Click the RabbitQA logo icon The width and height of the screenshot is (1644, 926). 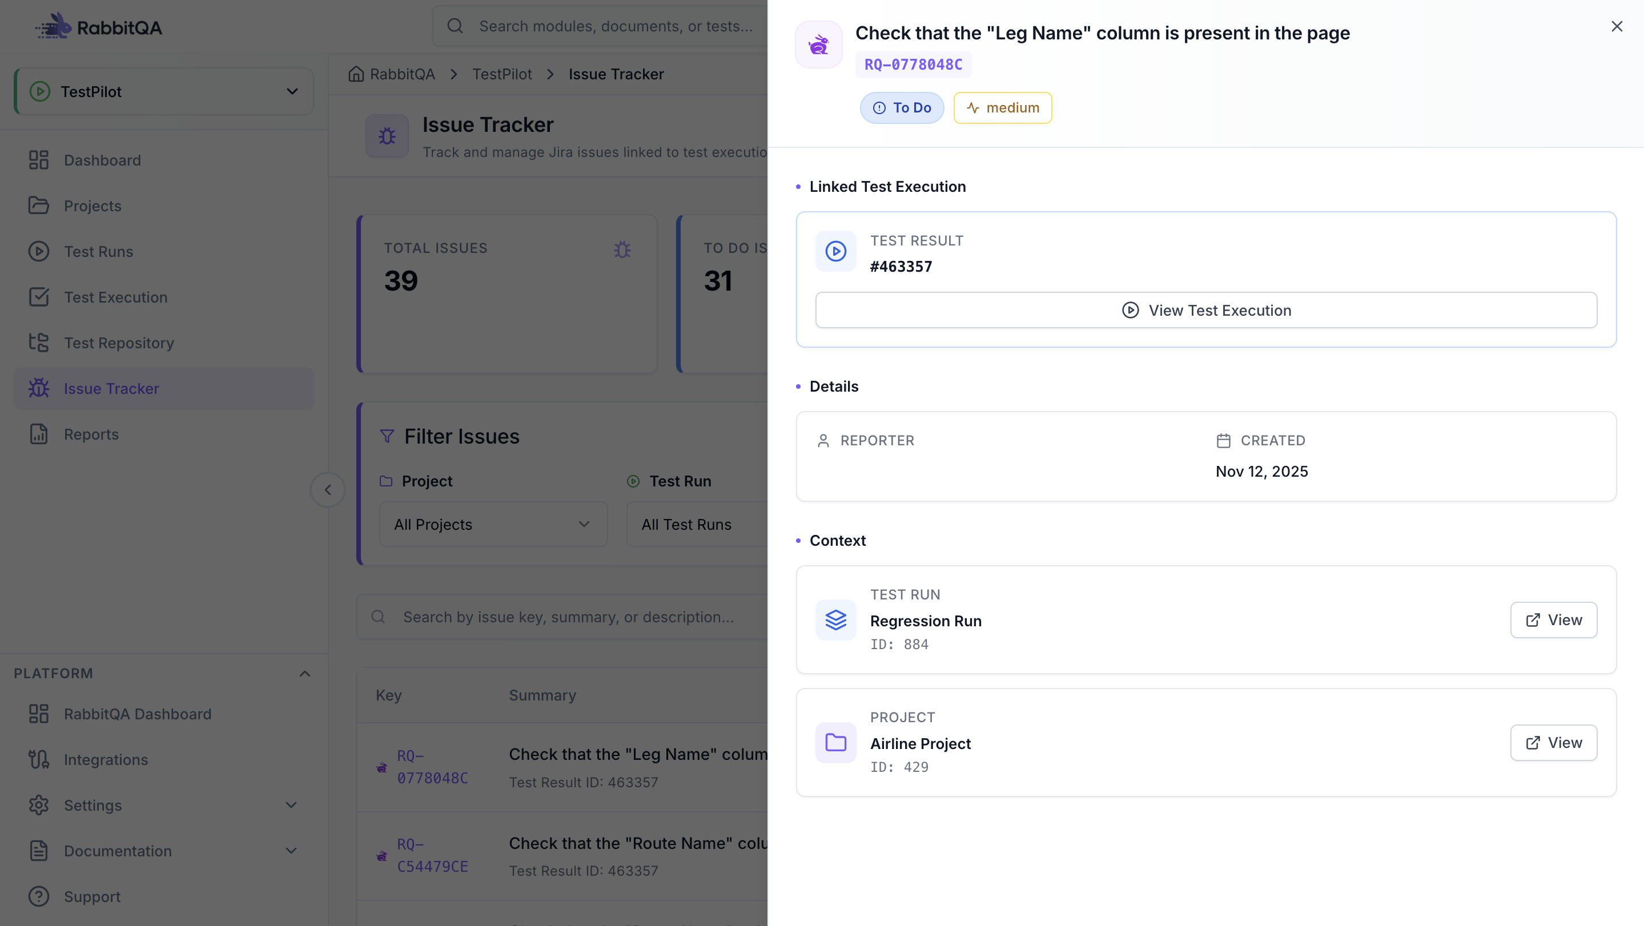pyautogui.click(x=54, y=26)
